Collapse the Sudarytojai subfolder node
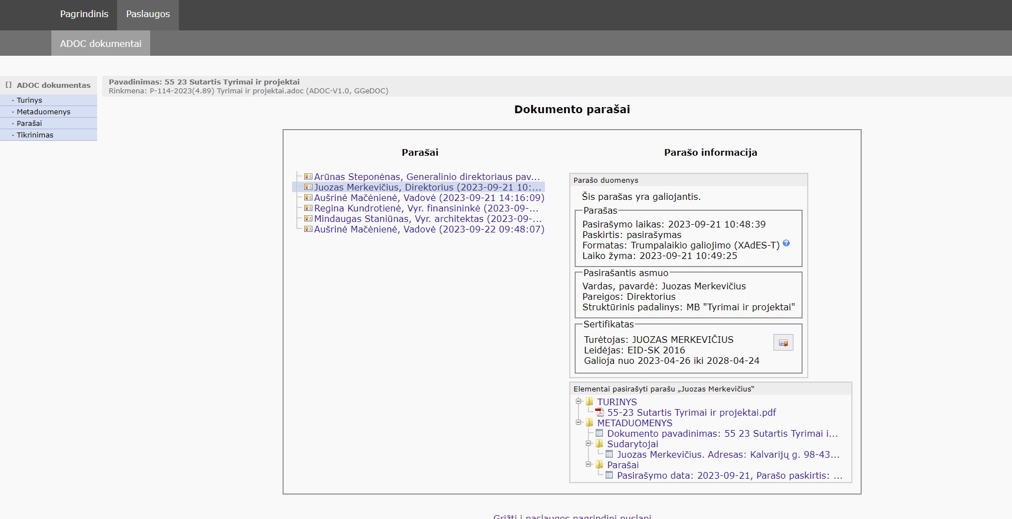Image resolution: width=1012 pixels, height=519 pixels. [x=589, y=443]
